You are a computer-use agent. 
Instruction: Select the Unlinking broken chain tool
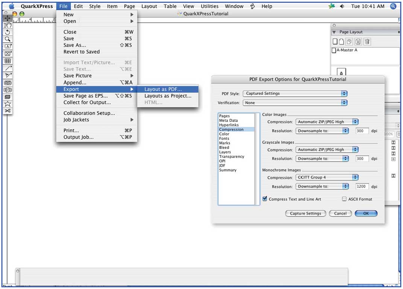8,90
